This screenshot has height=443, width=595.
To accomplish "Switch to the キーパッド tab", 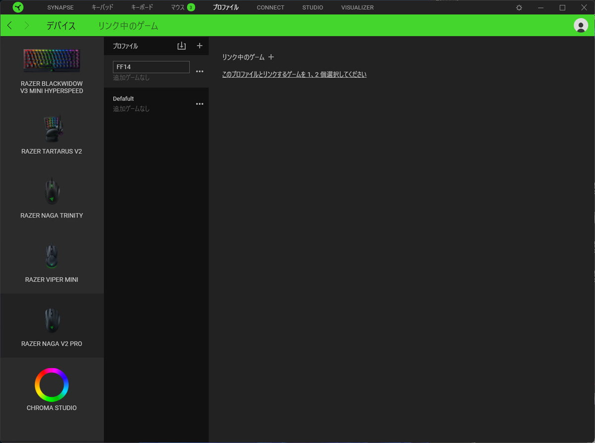I will click(102, 7).
